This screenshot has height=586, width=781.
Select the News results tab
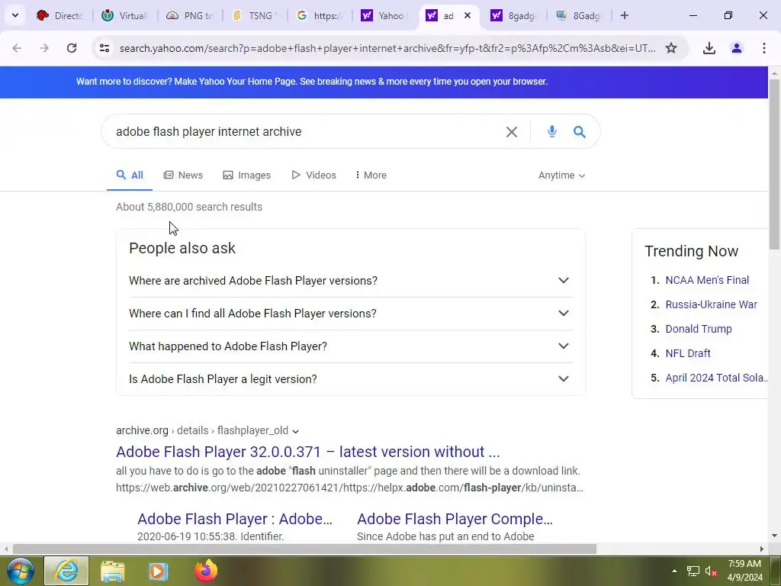click(183, 175)
